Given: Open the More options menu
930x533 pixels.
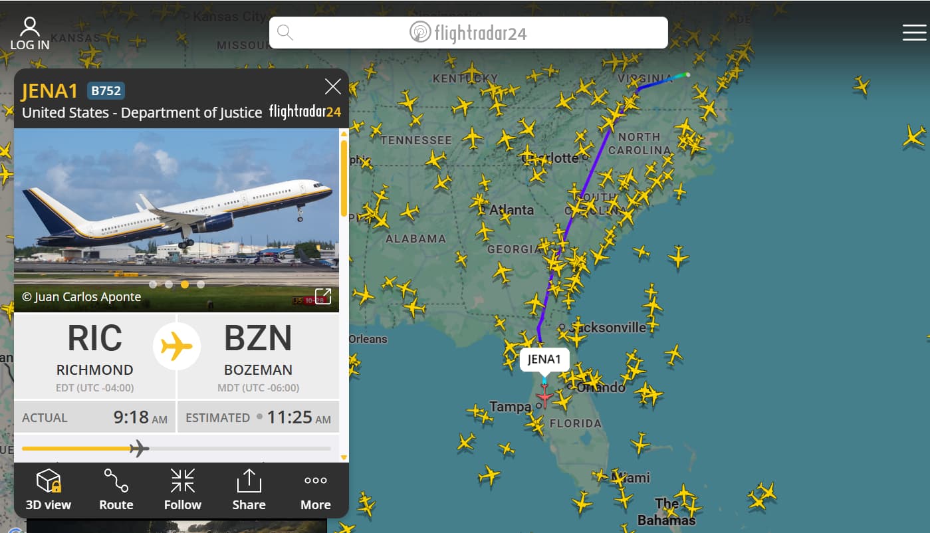Looking at the screenshot, I should 315,480.
